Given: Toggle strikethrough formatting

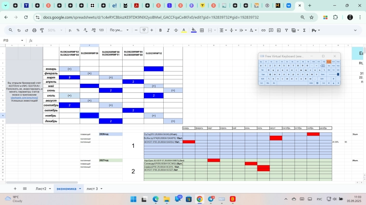Looking at the screenshot, I should point(175,30).
